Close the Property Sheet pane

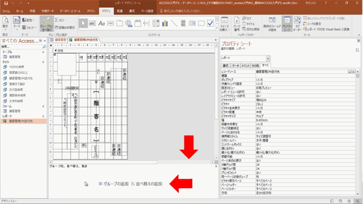[x=358, y=41]
